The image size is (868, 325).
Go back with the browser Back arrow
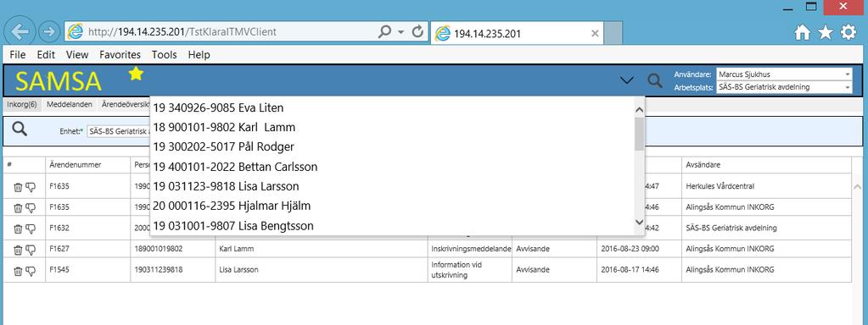click(x=20, y=32)
